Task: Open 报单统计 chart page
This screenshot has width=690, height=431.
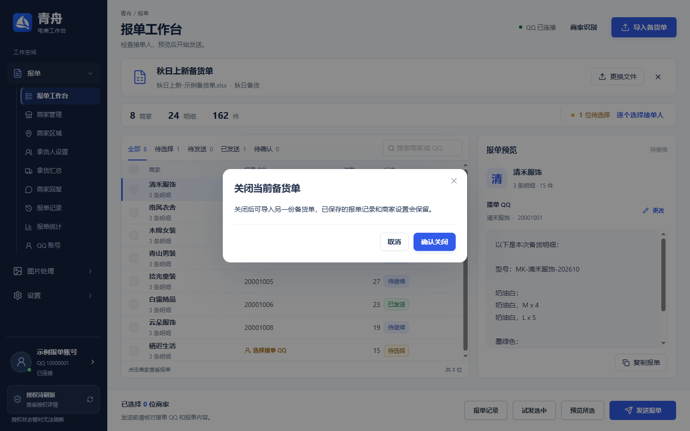Action: point(60,227)
